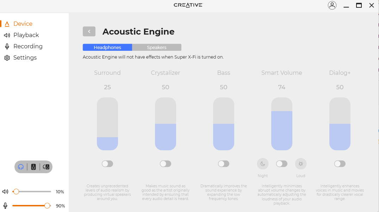
Task: Activate Night mode moon icon
Action: [x=263, y=164]
